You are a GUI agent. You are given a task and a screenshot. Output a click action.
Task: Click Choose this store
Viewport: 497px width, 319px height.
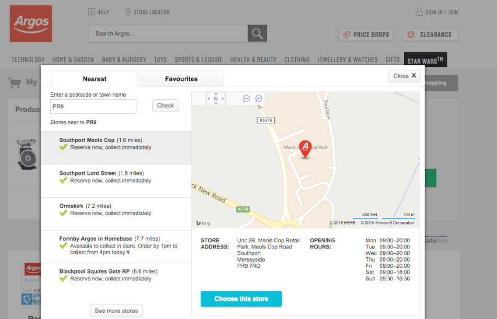(241, 299)
